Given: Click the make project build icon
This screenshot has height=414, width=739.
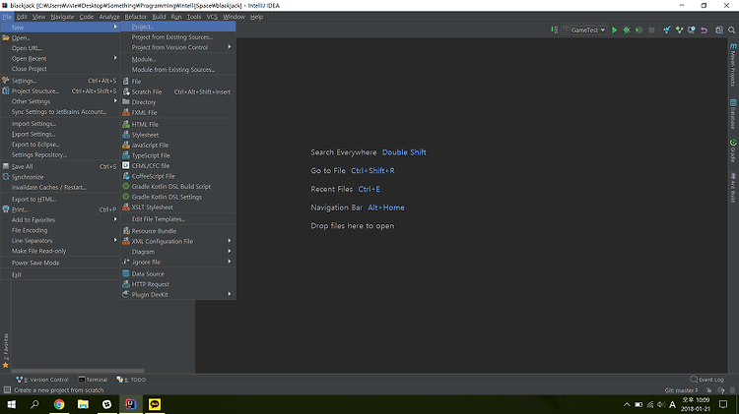Looking at the screenshot, I should click(x=554, y=30).
